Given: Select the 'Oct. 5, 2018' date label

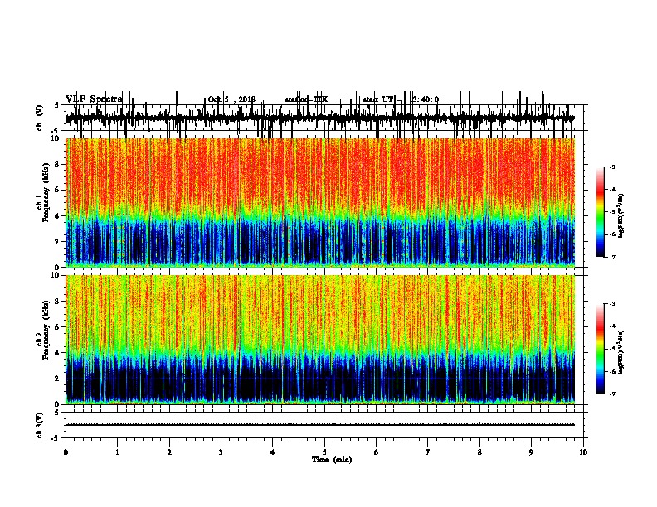Looking at the screenshot, I should tap(231, 99).
